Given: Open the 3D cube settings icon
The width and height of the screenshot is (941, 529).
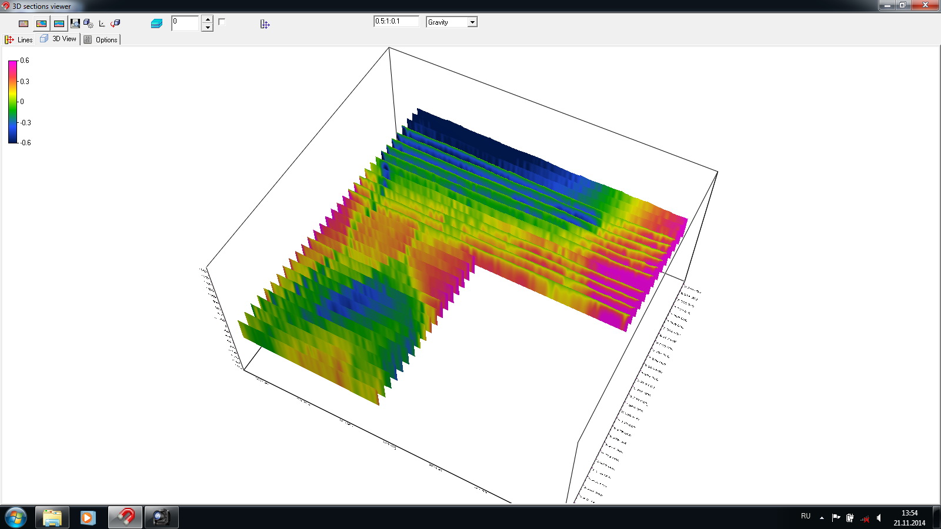Looking at the screenshot, I should [88, 24].
